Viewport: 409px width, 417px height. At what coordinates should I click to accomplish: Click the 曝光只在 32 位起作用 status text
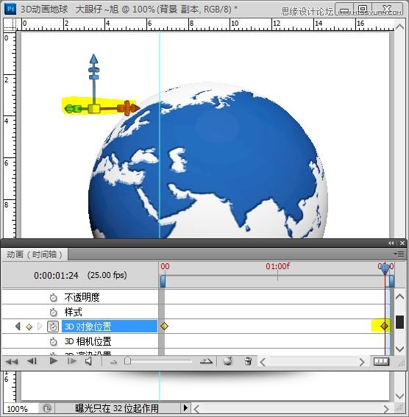(117, 408)
